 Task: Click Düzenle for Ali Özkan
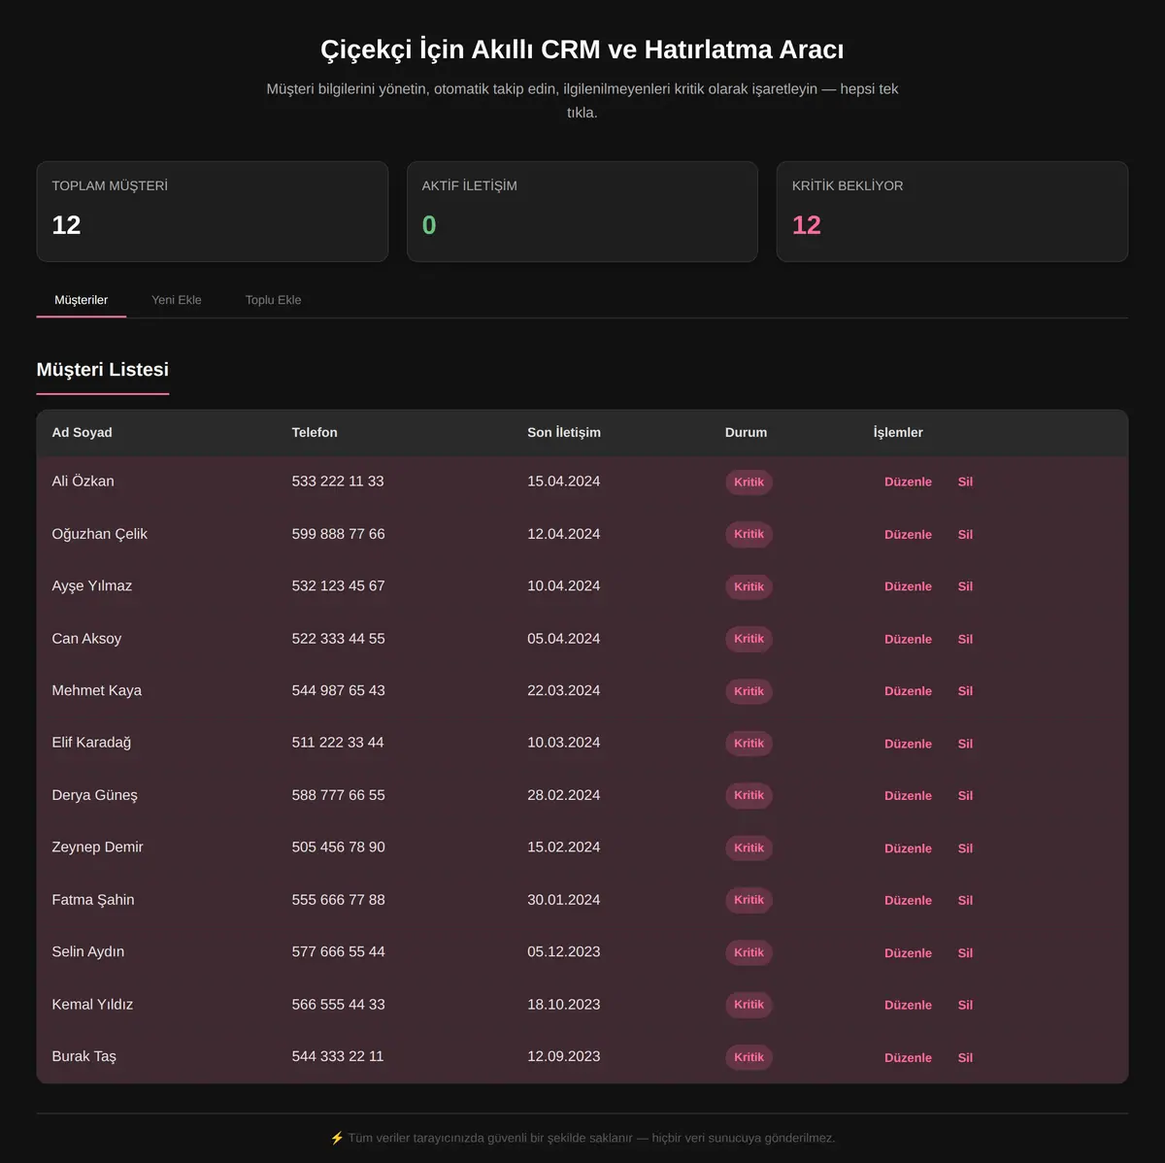(908, 482)
